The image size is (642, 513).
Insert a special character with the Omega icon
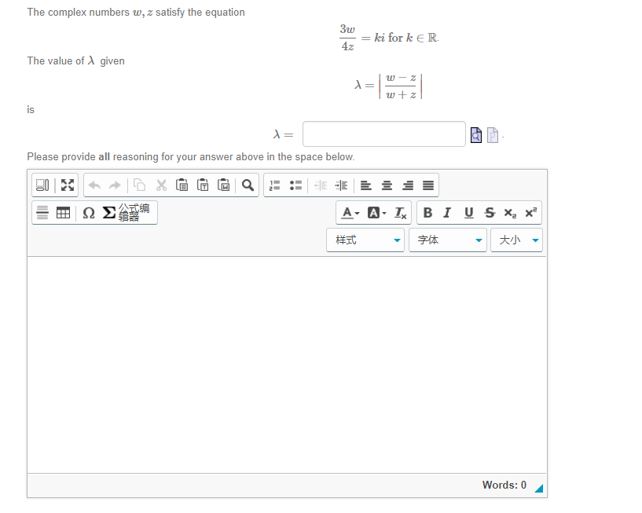[88, 213]
